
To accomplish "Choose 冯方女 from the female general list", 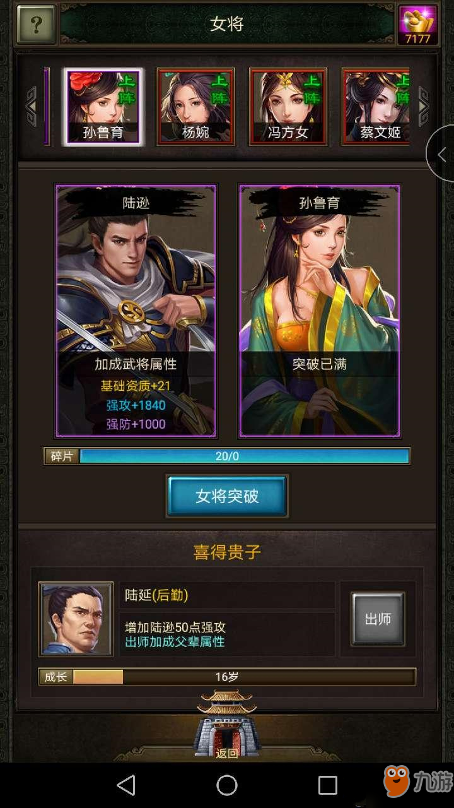I will [x=288, y=107].
